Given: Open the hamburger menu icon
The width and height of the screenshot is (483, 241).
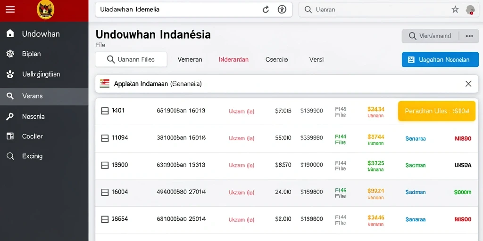Looking at the screenshot, I should pos(10,10).
